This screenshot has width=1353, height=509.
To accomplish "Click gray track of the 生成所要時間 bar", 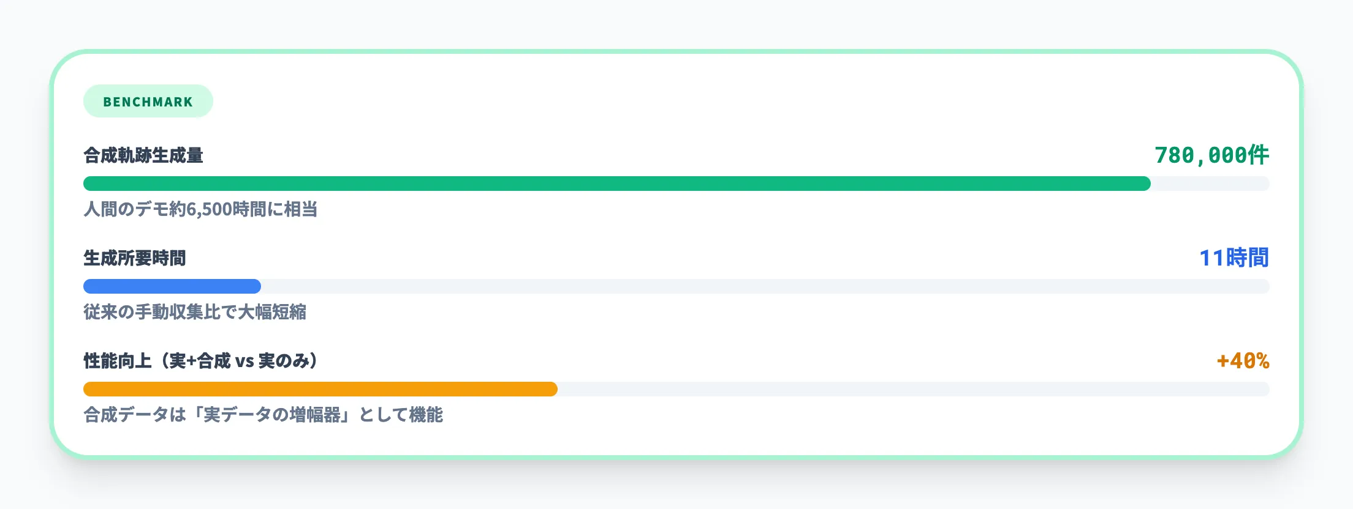I will click(765, 286).
